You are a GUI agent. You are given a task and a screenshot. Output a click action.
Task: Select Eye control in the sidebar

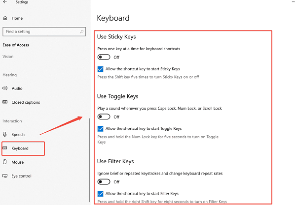click(21, 176)
